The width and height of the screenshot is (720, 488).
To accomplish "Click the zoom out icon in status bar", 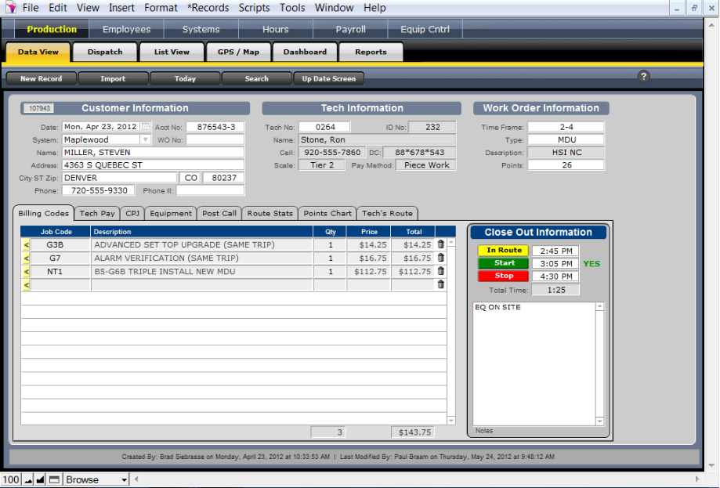I will point(28,479).
